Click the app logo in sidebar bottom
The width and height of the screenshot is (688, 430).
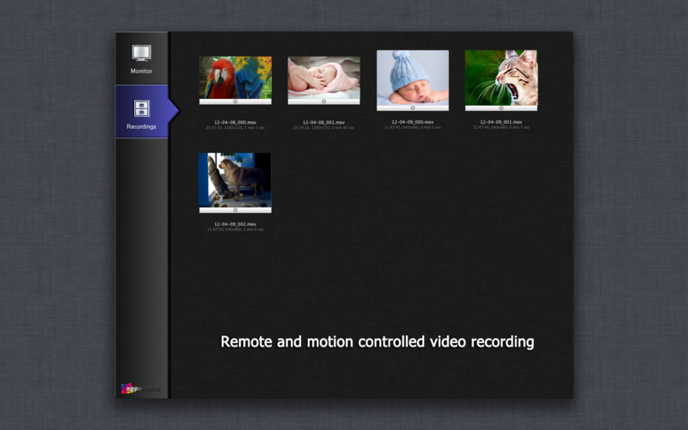tap(139, 388)
